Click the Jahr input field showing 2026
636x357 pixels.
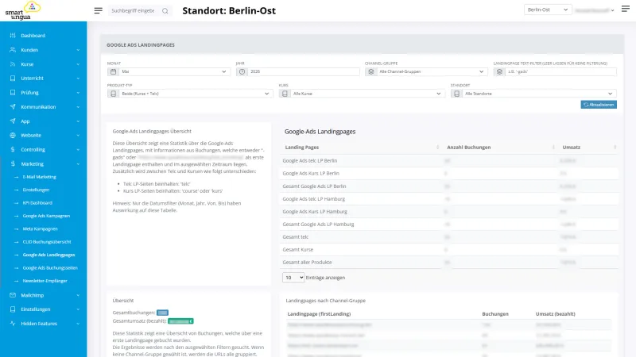pos(304,71)
